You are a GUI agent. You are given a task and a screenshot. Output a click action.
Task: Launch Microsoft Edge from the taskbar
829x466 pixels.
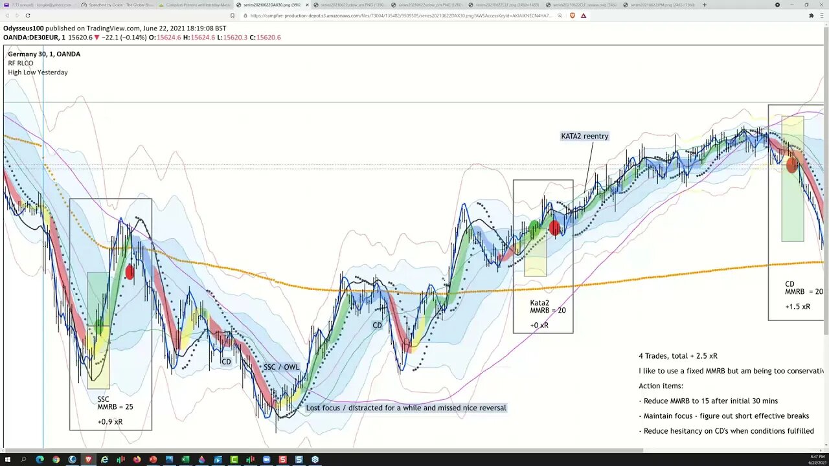40,460
